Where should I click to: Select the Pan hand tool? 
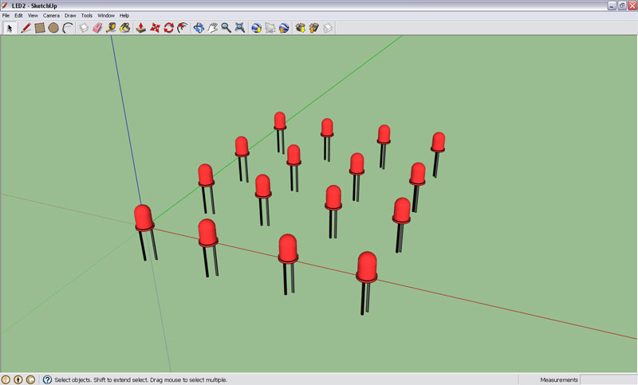coord(212,28)
